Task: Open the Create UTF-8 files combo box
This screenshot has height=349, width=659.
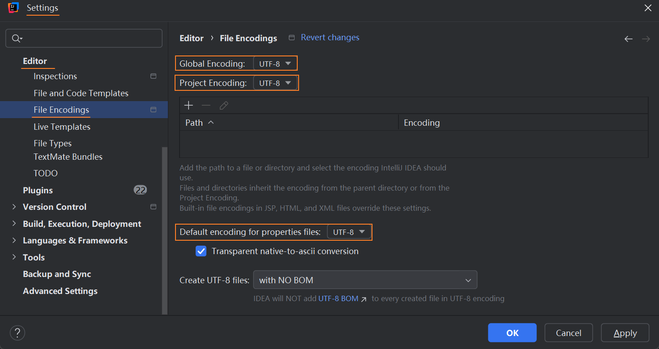Action: (365, 281)
